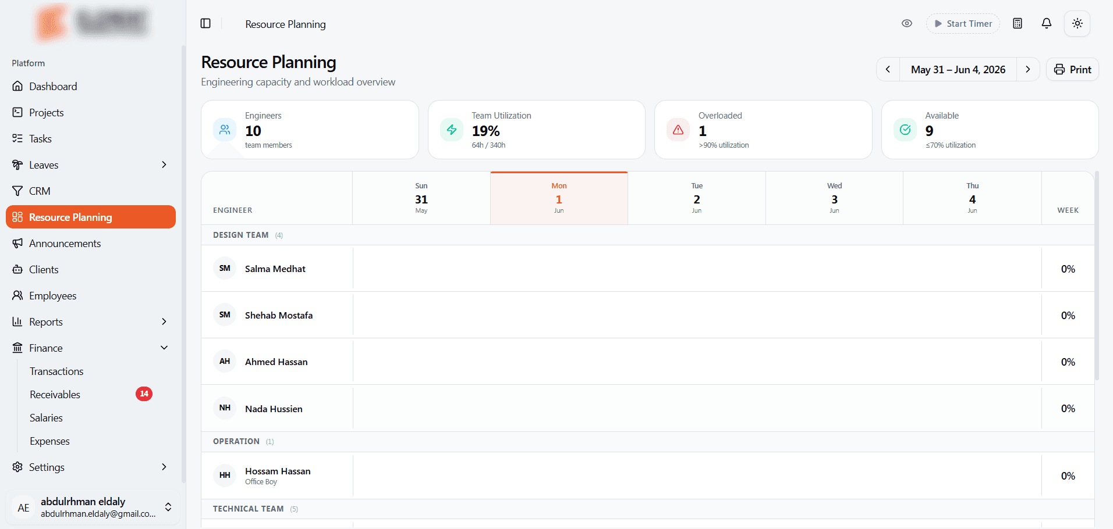1113x529 pixels.
Task: Go to next week arrow
Action: click(1028, 70)
